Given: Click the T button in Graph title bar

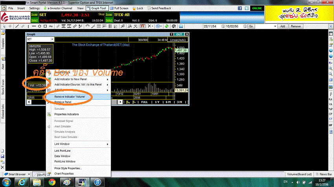Looking at the screenshot, I should (x=171, y=34).
